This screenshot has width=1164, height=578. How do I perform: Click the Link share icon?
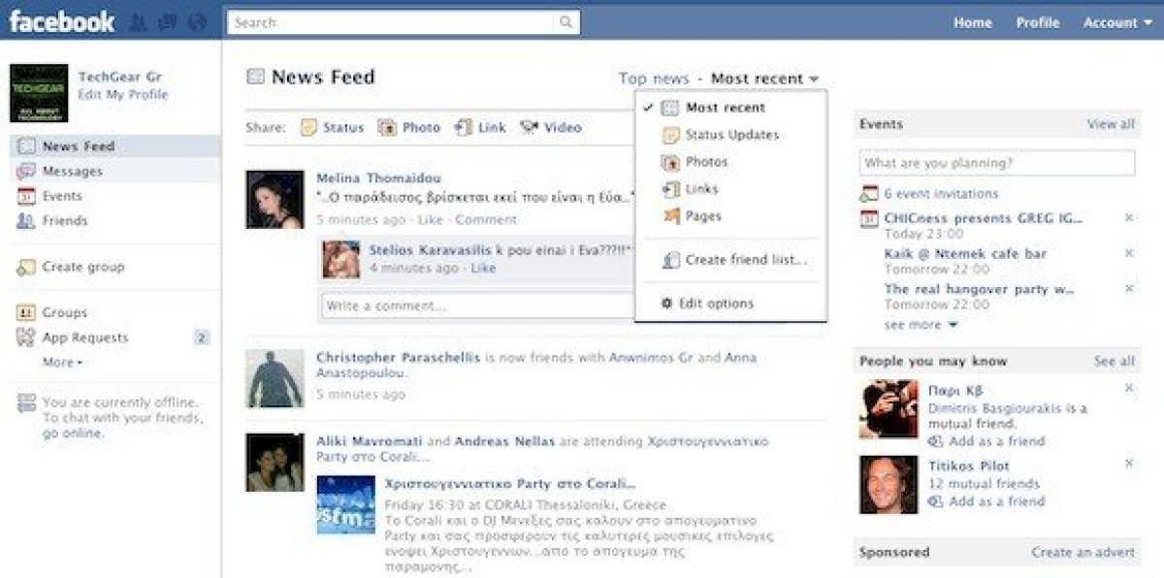click(464, 127)
